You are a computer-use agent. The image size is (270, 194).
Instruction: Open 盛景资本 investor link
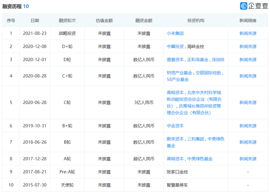[175, 59]
